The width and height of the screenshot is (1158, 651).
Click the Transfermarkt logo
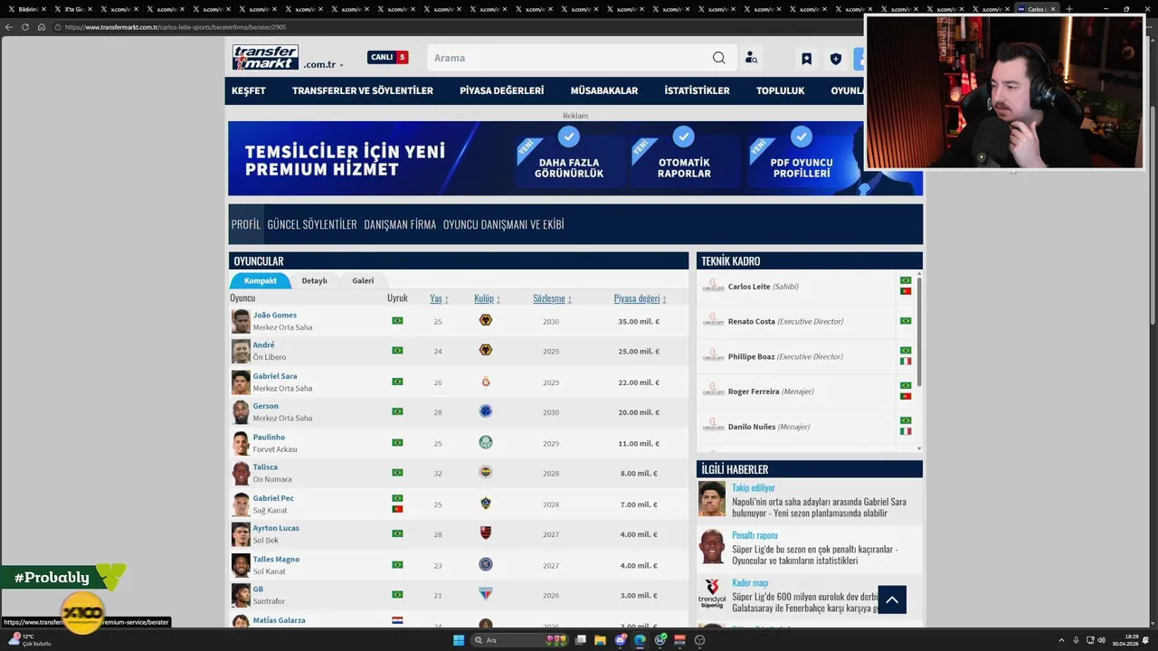pos(265,57)
